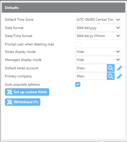Click the Set up custom fields button
The width and height of the screenshot is (127, 142).
coord(27,92)
